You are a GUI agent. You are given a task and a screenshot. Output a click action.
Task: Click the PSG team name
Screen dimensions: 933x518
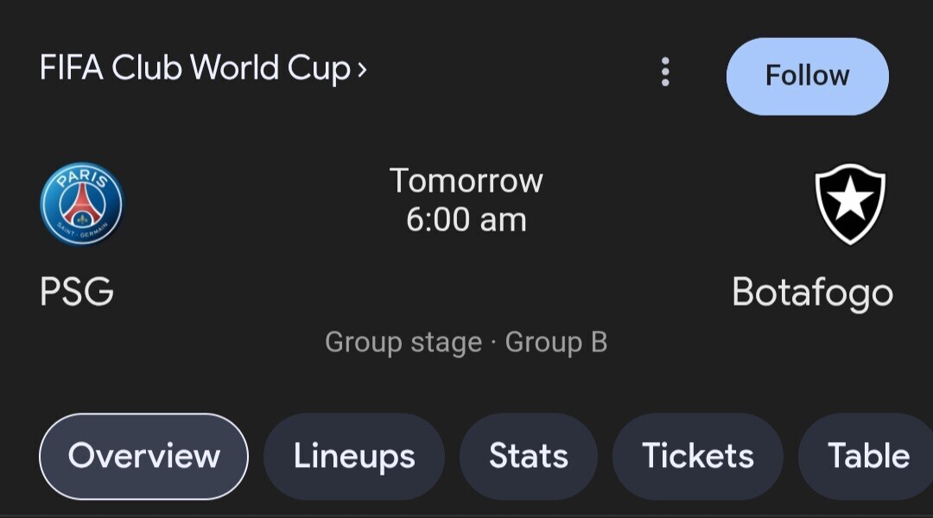[x=77, y=291]
